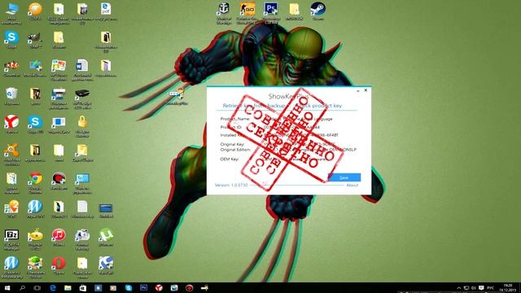521x293 pixels.
Task: Select the World of Warships shortcut
Action: (224, 13)
